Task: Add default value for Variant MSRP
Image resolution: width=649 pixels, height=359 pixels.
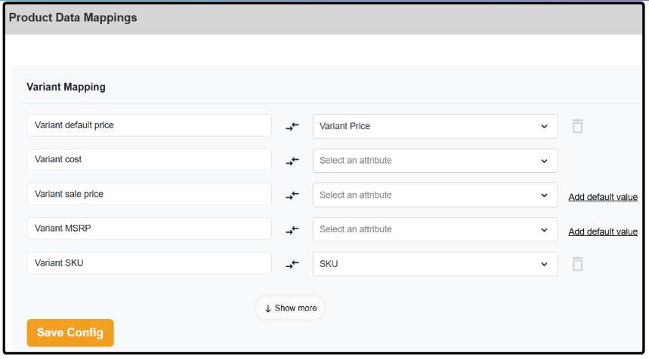Action: tap(603, 232)
